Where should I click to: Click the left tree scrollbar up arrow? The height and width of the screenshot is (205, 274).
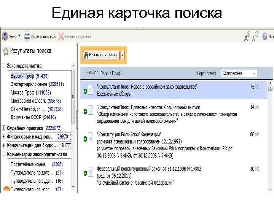[73, 66]
